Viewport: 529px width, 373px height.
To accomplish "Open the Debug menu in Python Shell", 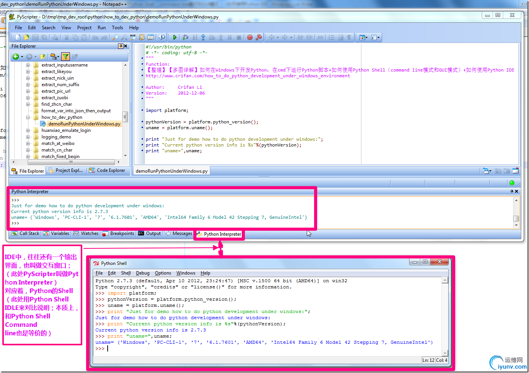I will [x=143, y=273].
